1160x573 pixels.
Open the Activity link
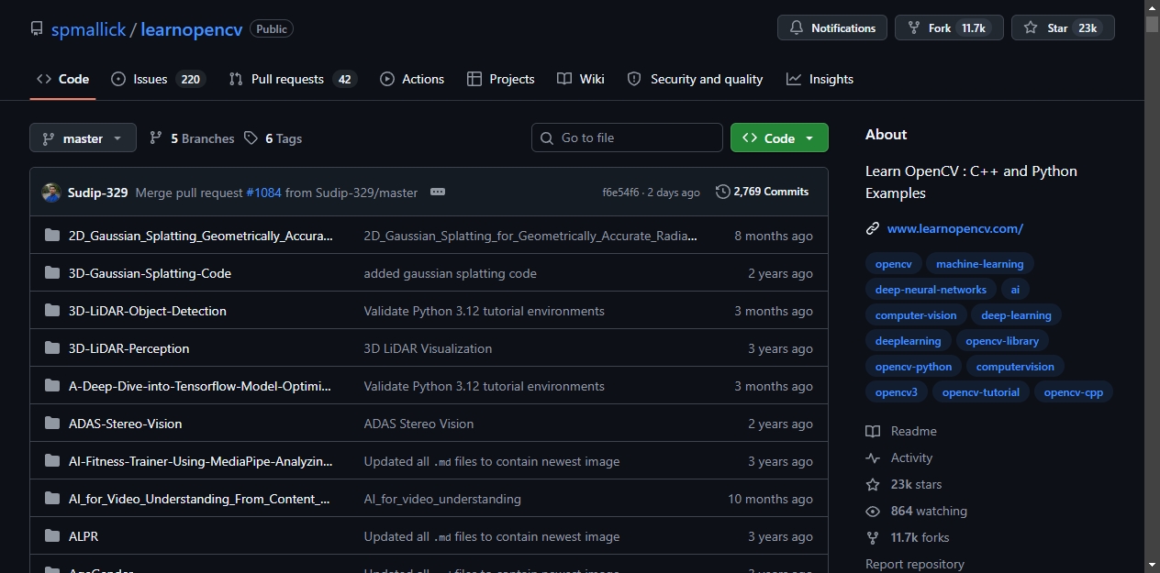point(899,457)
